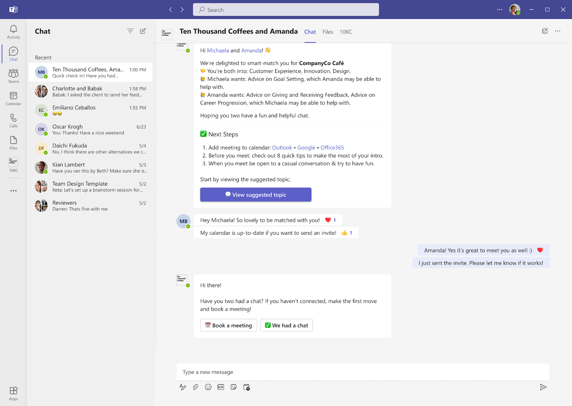This screenshot has width=572, height=406.
Task: Open the Outlook calendar link
Action: click(x=282, y=148)
